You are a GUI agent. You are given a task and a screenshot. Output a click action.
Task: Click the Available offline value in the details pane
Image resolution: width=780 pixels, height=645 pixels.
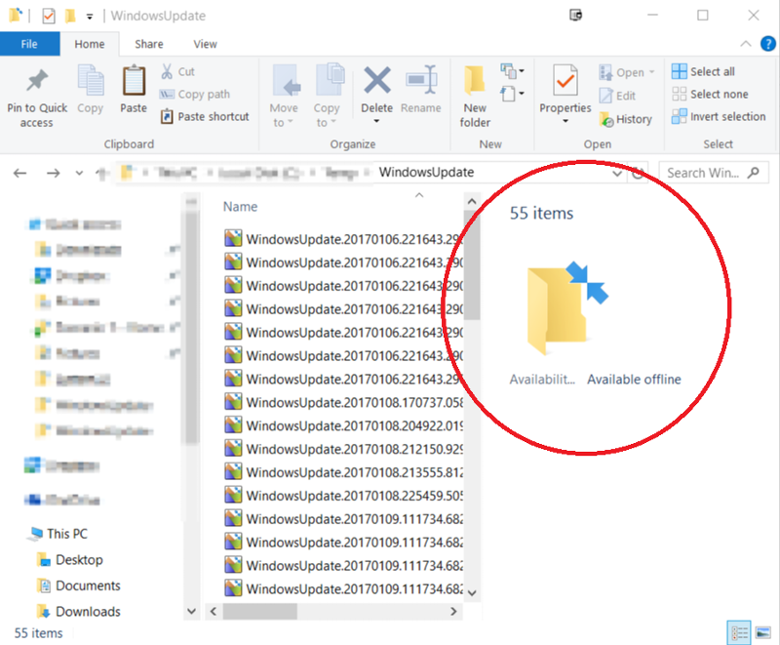coord(634,380)
